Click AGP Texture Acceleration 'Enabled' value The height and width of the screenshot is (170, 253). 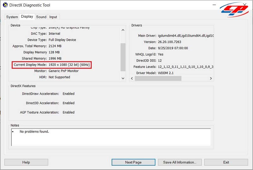click(x=69, y=112)
